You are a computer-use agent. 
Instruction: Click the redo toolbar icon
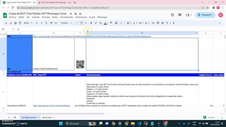point(11,23)
